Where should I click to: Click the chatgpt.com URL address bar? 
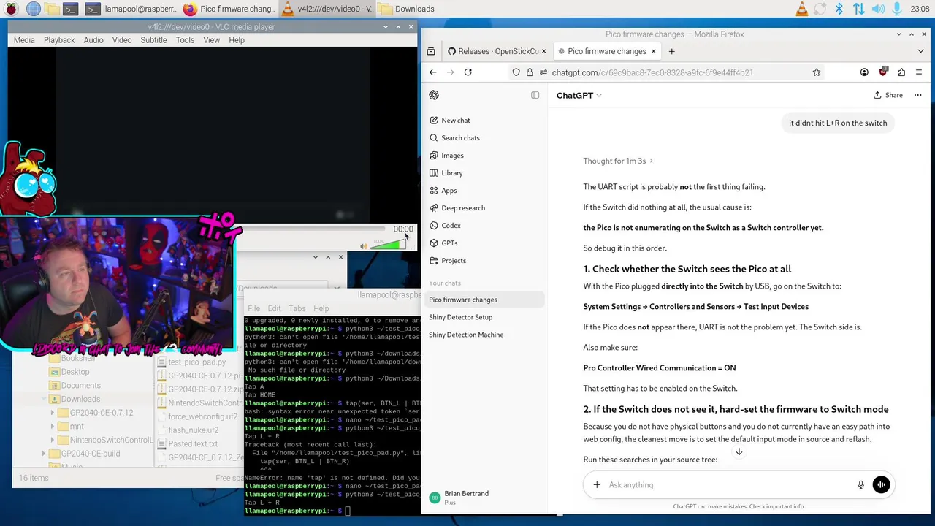tap(652, 72)
